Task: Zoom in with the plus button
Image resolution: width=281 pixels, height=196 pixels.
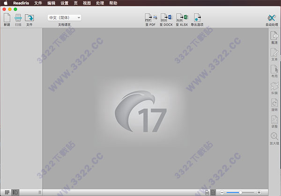Action: (x=259, y=193)
